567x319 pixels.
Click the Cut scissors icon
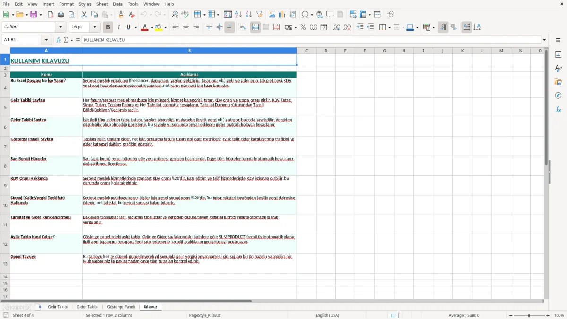[x=84, y=15]
